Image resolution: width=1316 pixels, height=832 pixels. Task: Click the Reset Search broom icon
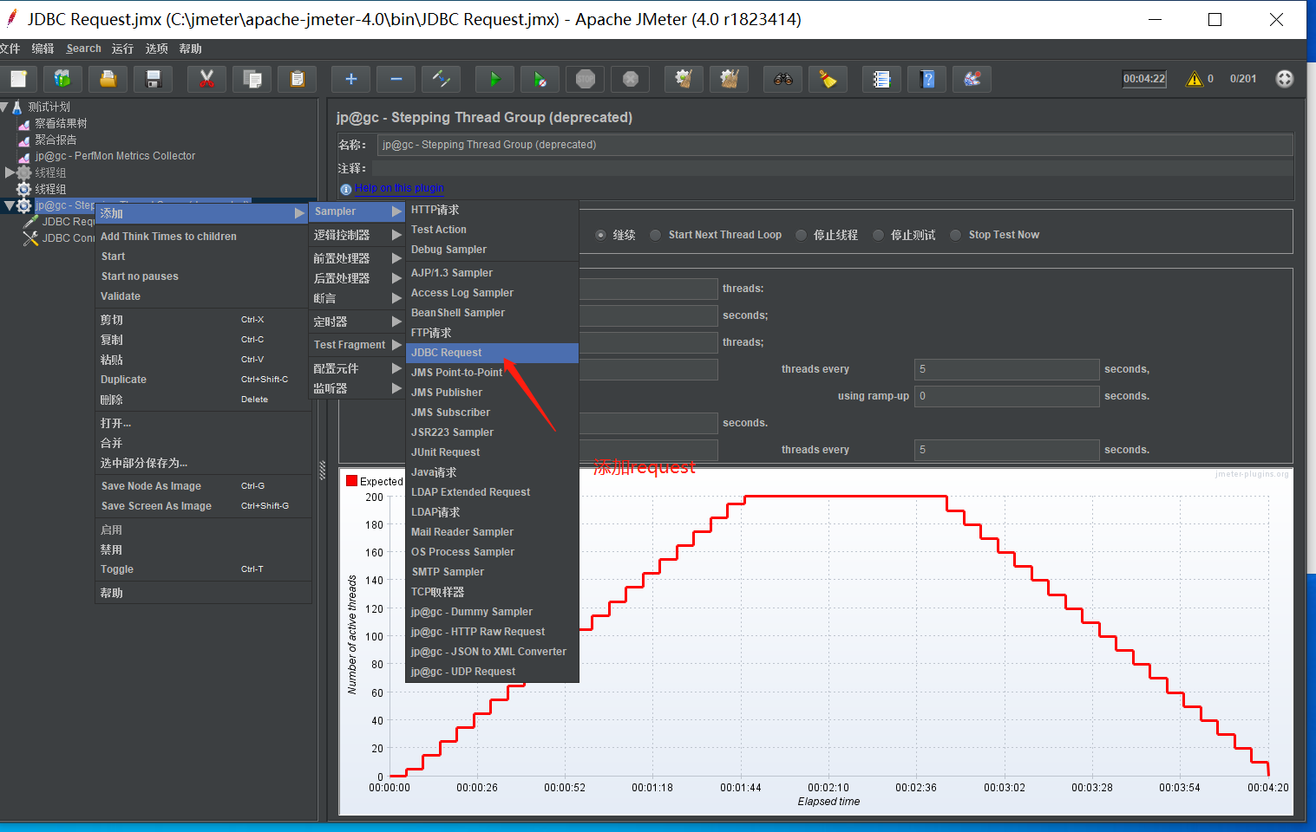tap(828, 79)
